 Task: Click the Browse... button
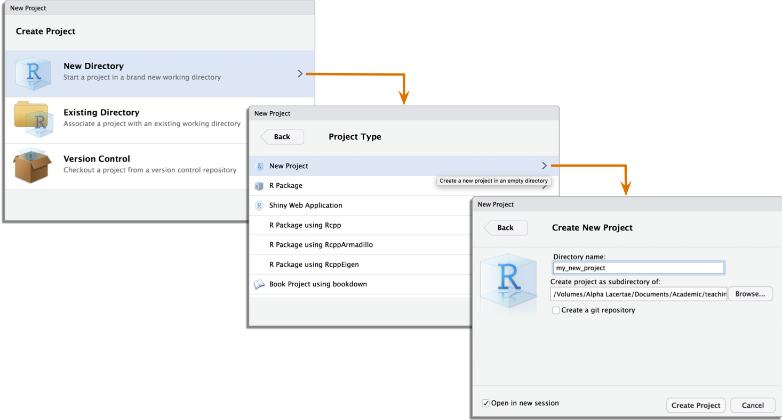751,294
